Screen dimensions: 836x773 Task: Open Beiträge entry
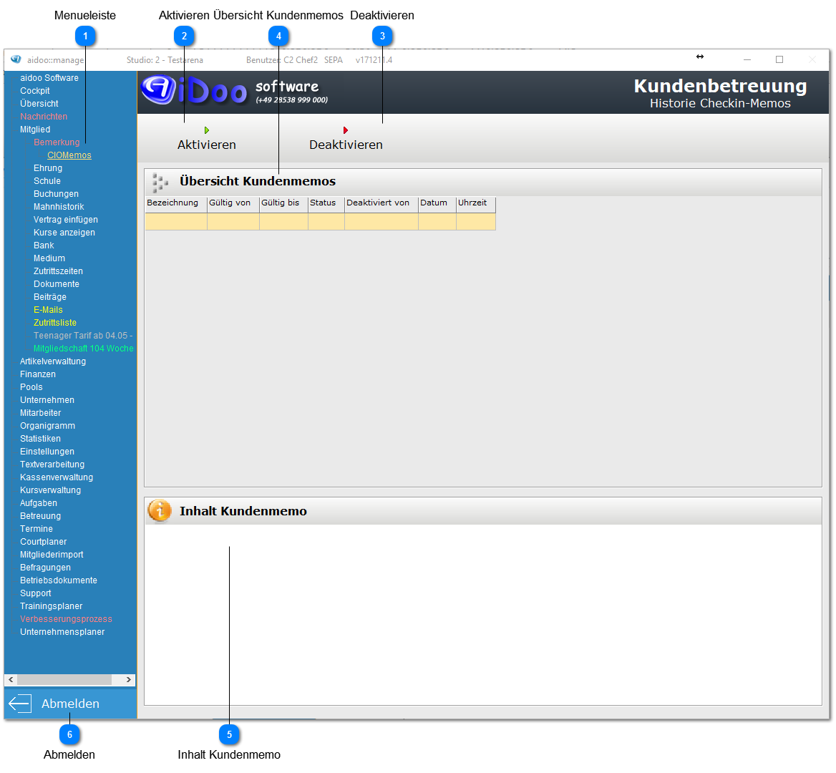click(x=50, y=297)
